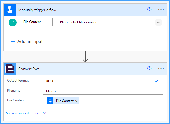Screen dimensions: 170x124
Task: Edit the File Content input name field
Action: [36, 22]
